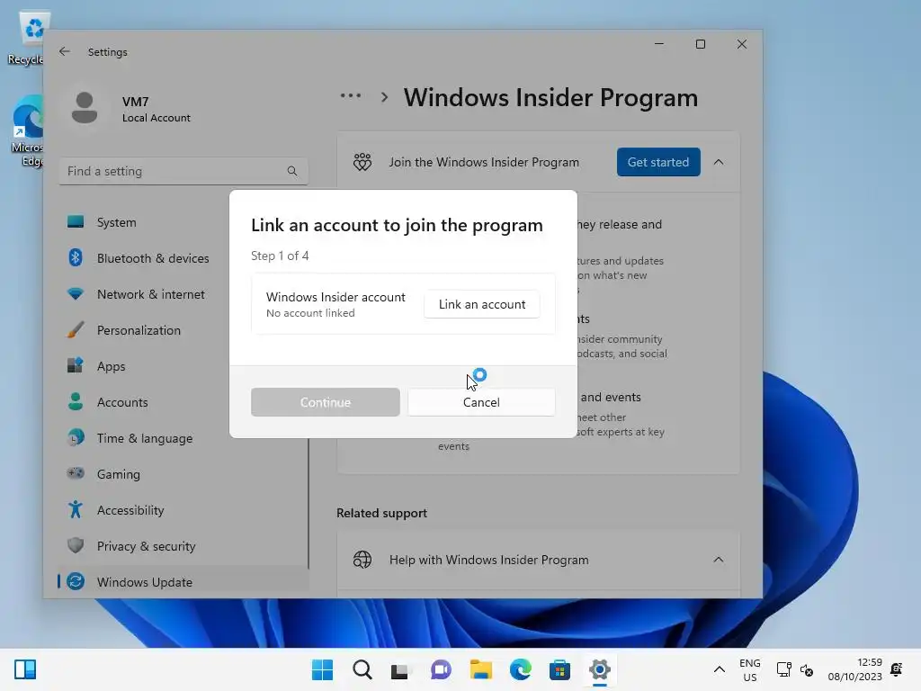Select Privacy & security in sidebar
The width and height of the screenshot is (921, 691).
pos(183,546)
